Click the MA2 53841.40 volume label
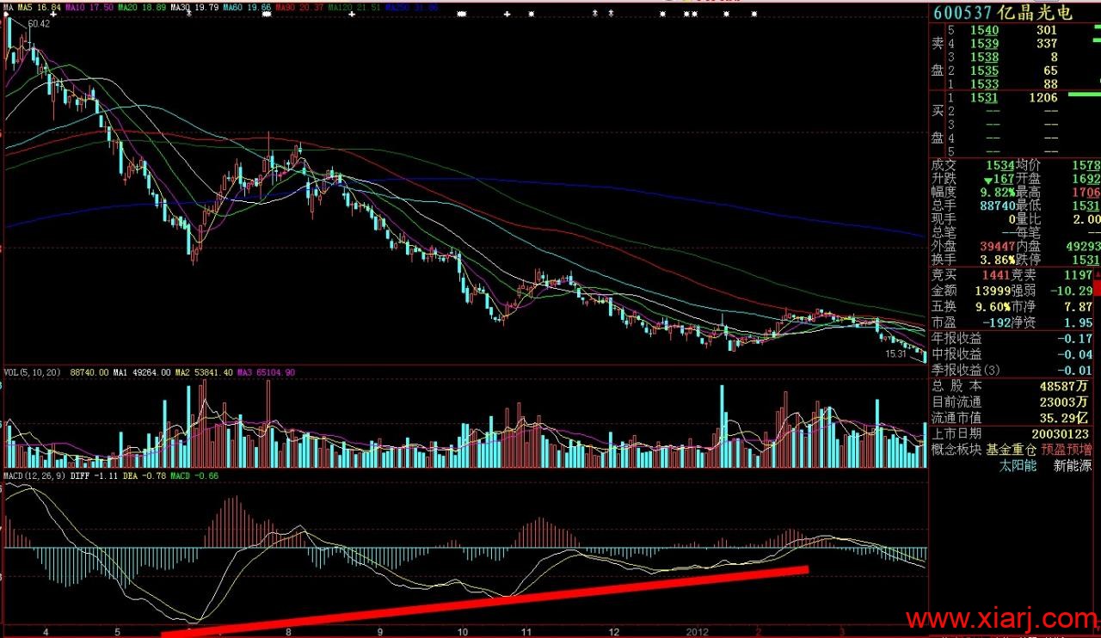This screenshot has height=638, width=1101. pyautogui.click(x=205, y=373)
